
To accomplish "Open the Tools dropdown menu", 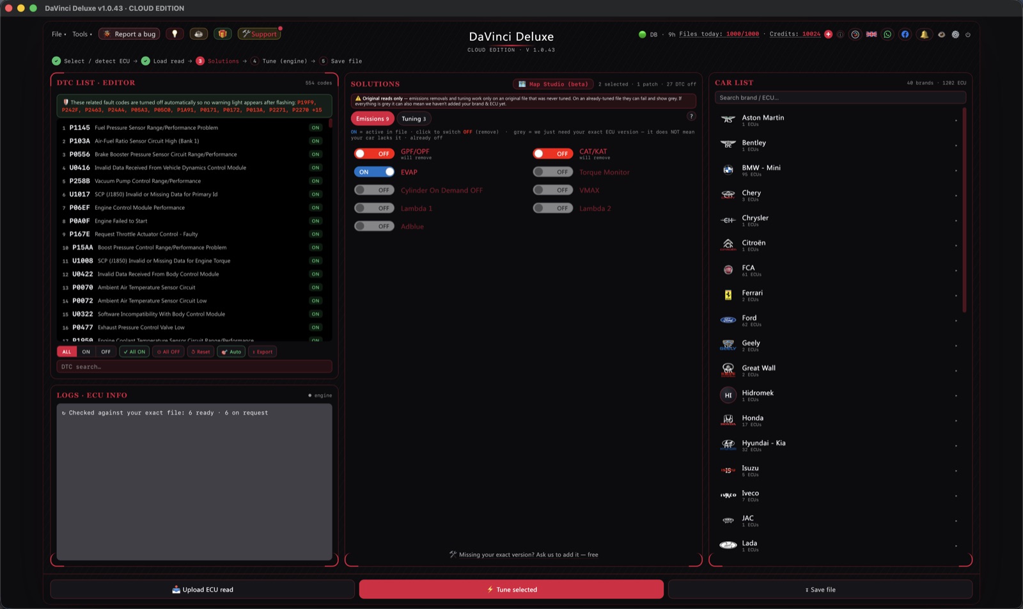I will [x=82, y=34].
